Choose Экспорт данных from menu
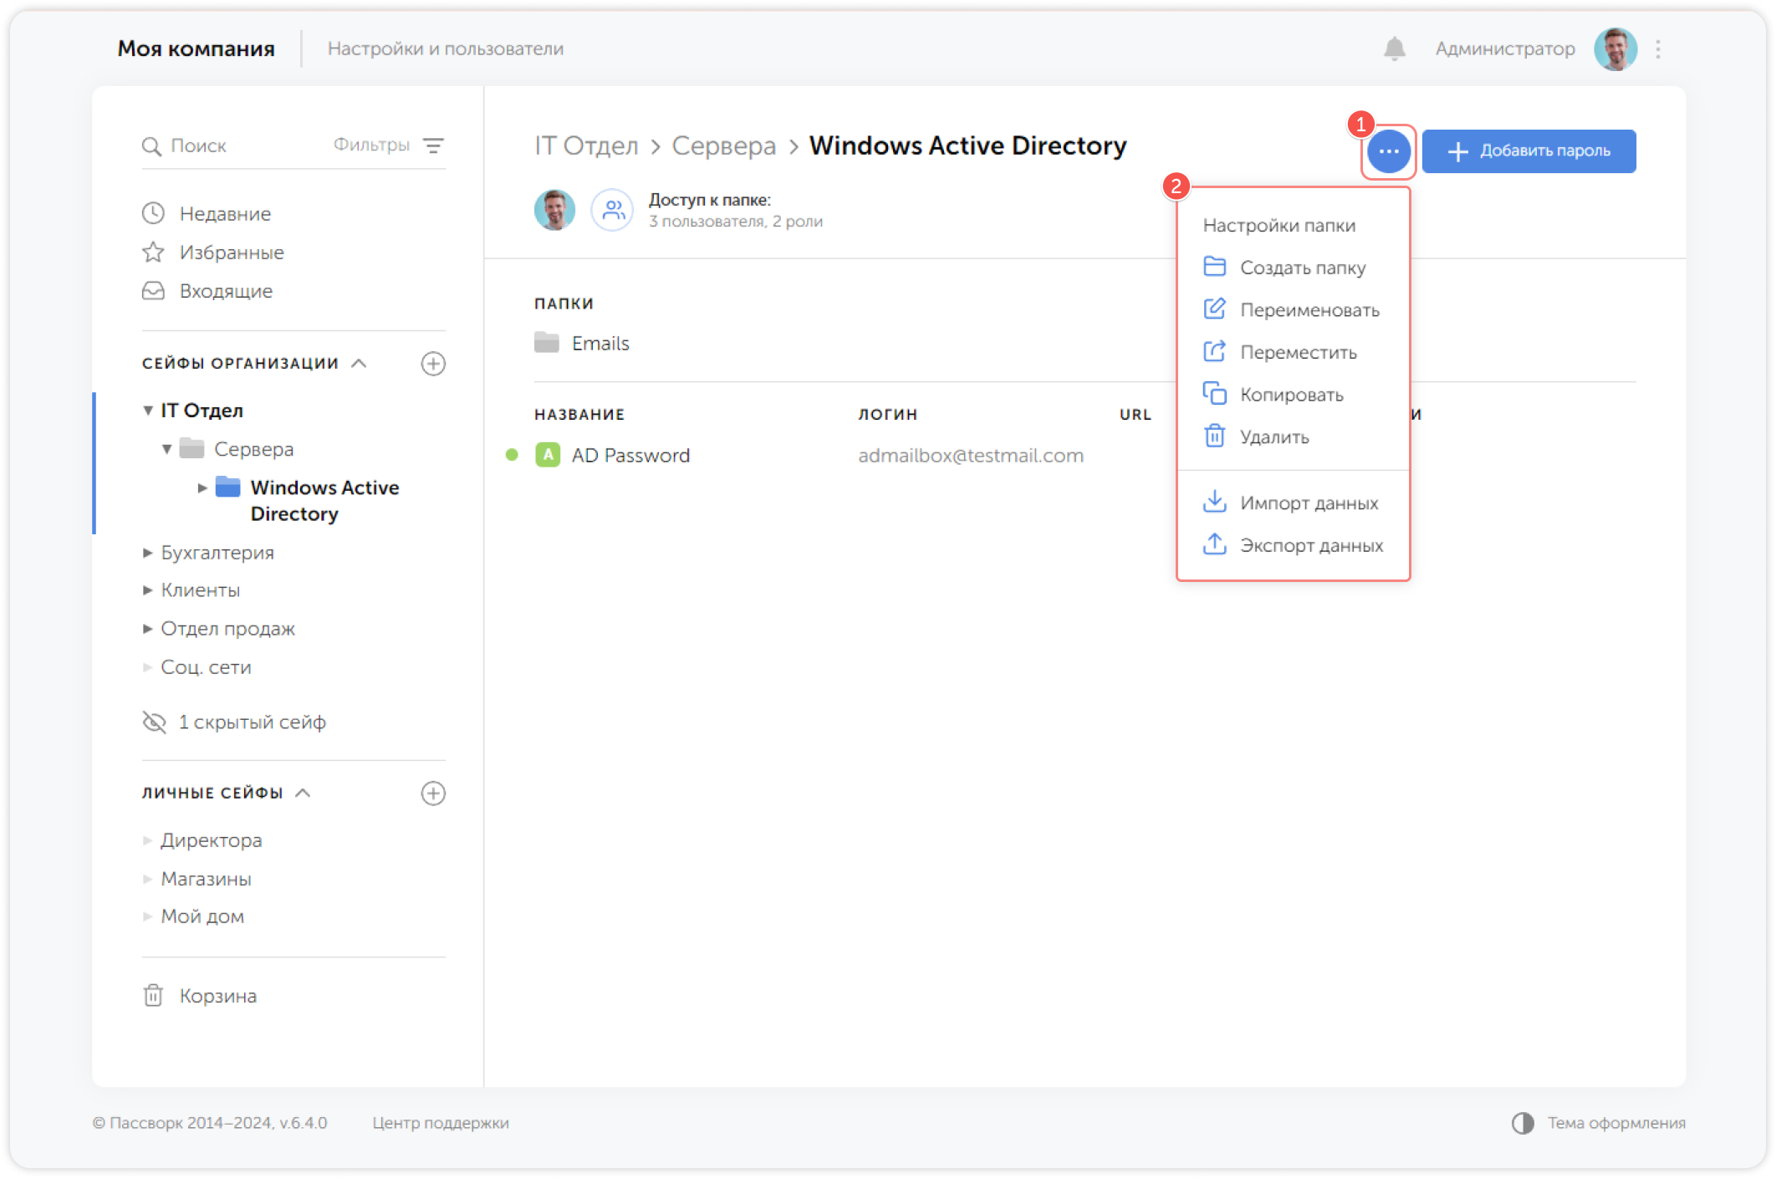The height and width of the screenshot is (1179, 1776). [1310, 545]
